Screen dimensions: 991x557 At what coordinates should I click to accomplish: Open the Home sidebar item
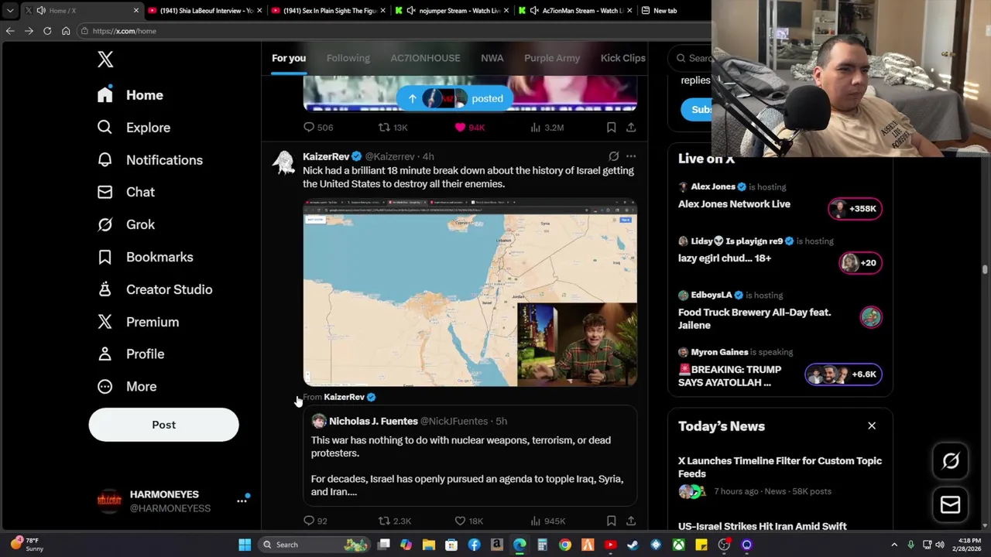pos(130,95)
